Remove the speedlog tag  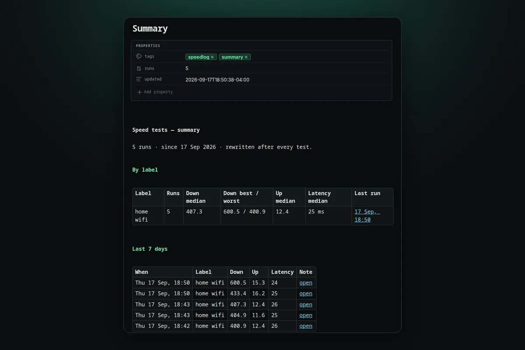pos(212,57)
